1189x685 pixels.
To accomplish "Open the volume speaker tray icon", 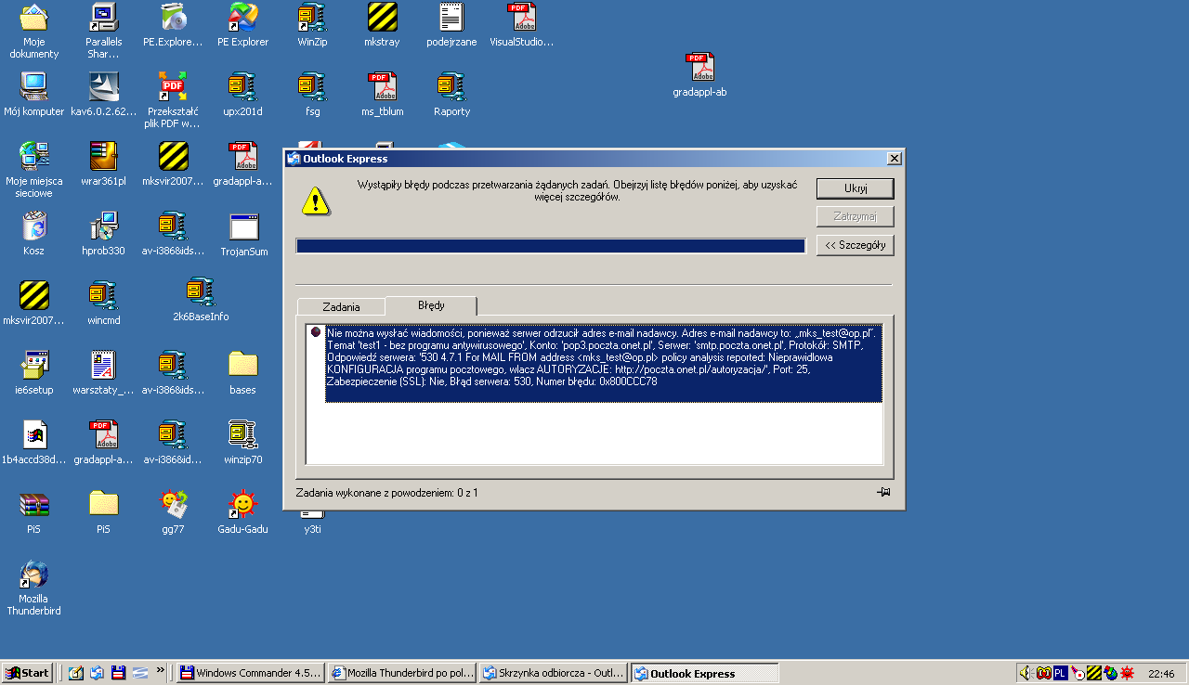I will pos(1026,673).
